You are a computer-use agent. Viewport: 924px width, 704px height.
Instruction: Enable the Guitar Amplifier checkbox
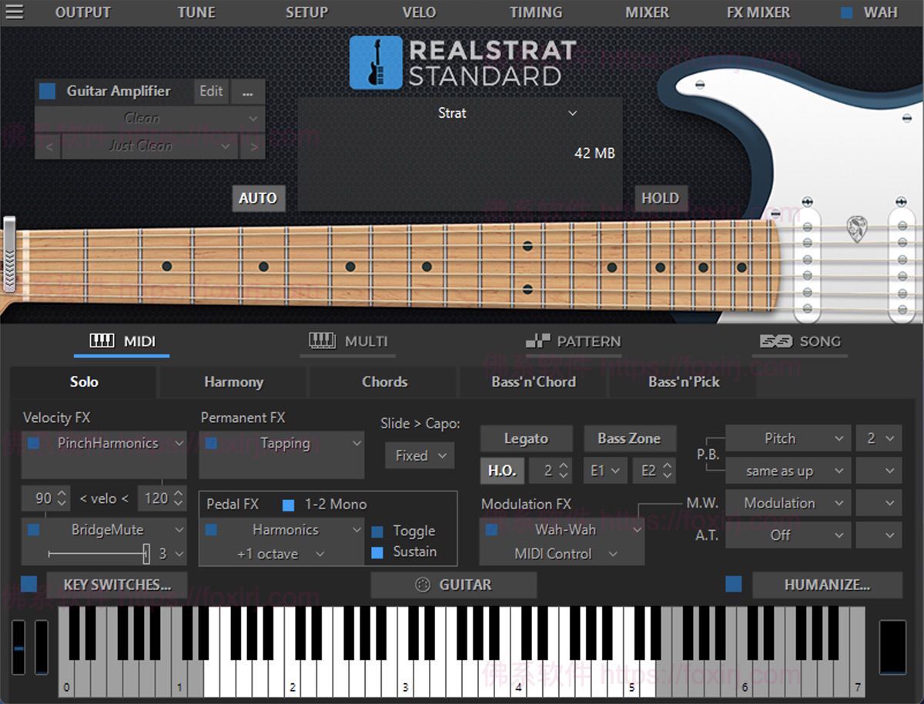(48, 91)
